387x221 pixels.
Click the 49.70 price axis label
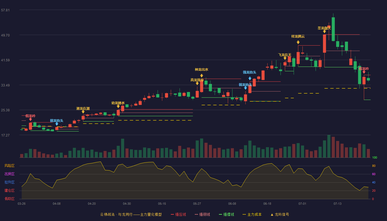[5, 35]
